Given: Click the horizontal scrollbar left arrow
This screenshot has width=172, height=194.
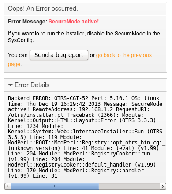Looking at the screenshot, I should pos(7,186).
